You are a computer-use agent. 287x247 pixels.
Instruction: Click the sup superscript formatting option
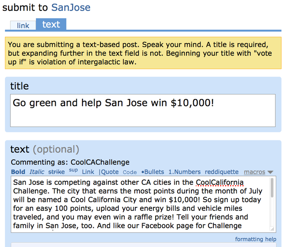tap(74, 170)
